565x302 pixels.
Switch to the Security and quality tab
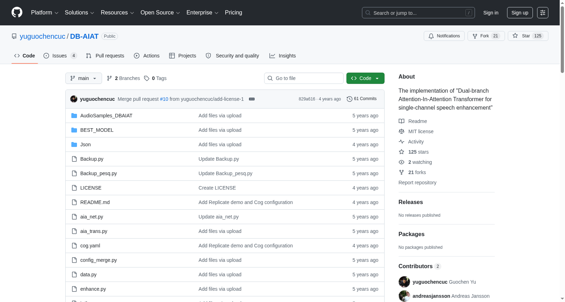coord(232,56)
